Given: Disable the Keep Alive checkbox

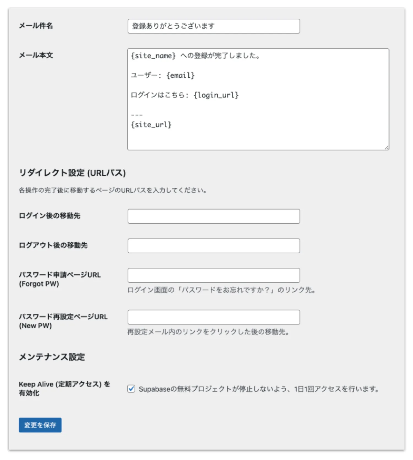Looking at the screenshot, I should coord(131,389).
